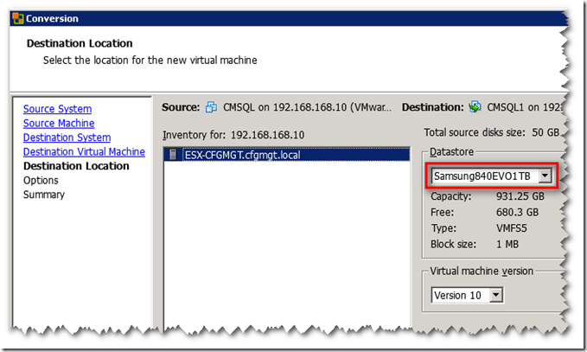Viewport: 587px width, 352px height.
Task: Go back to the Source System step
Action: (x=57, y=109)
